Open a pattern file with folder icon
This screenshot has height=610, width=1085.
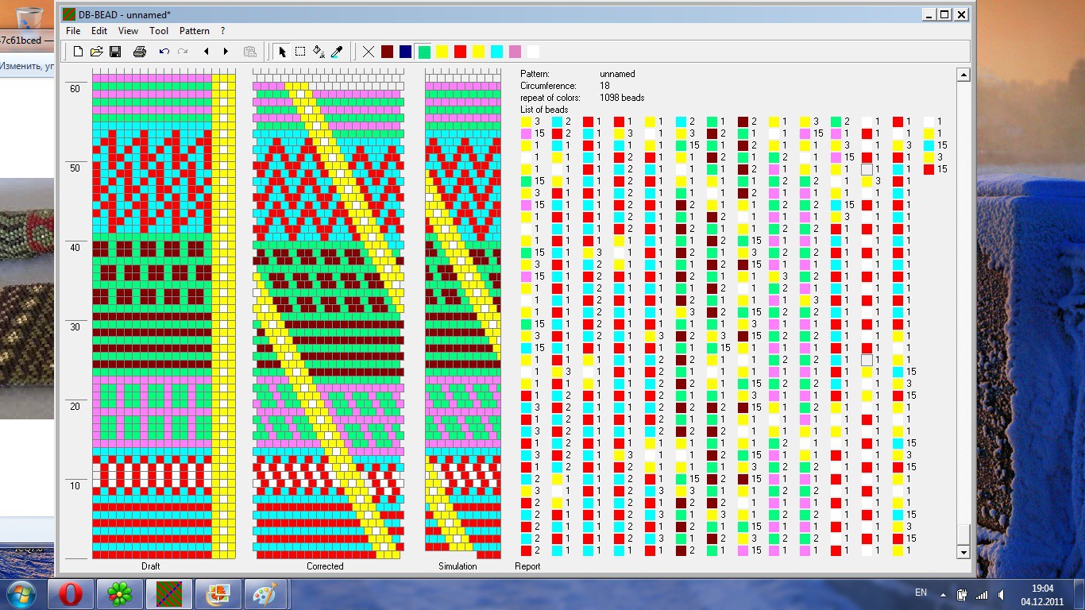click(96, 52)
